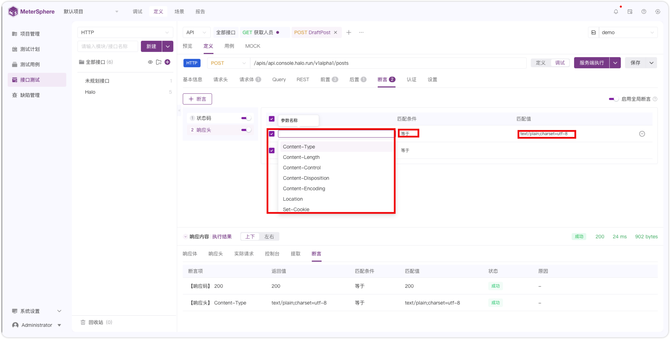Toggle the 响应头 assertion switch

[246, 130]
